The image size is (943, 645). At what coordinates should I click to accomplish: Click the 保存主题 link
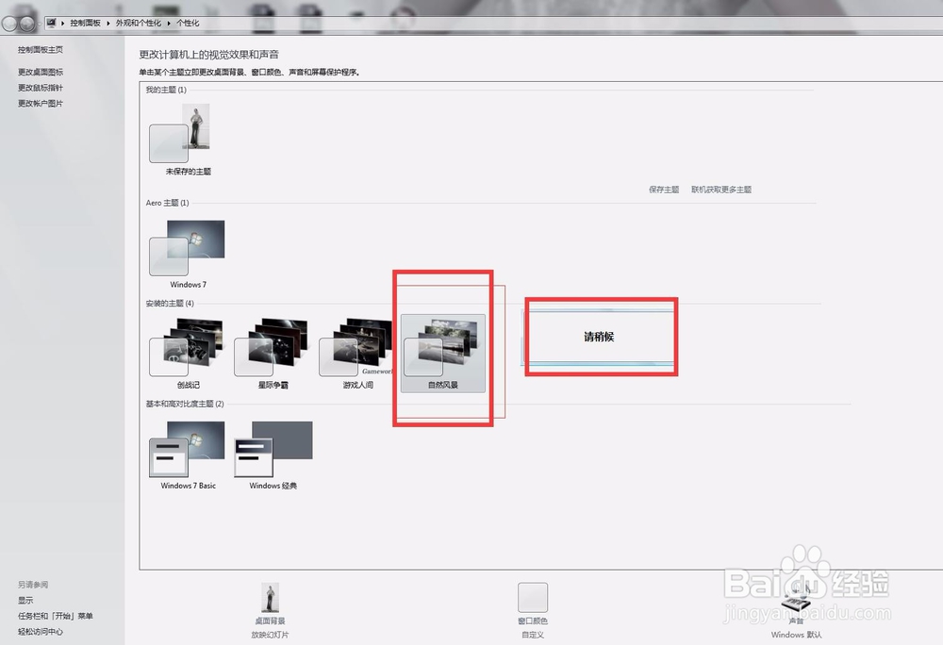coord(664,190)
